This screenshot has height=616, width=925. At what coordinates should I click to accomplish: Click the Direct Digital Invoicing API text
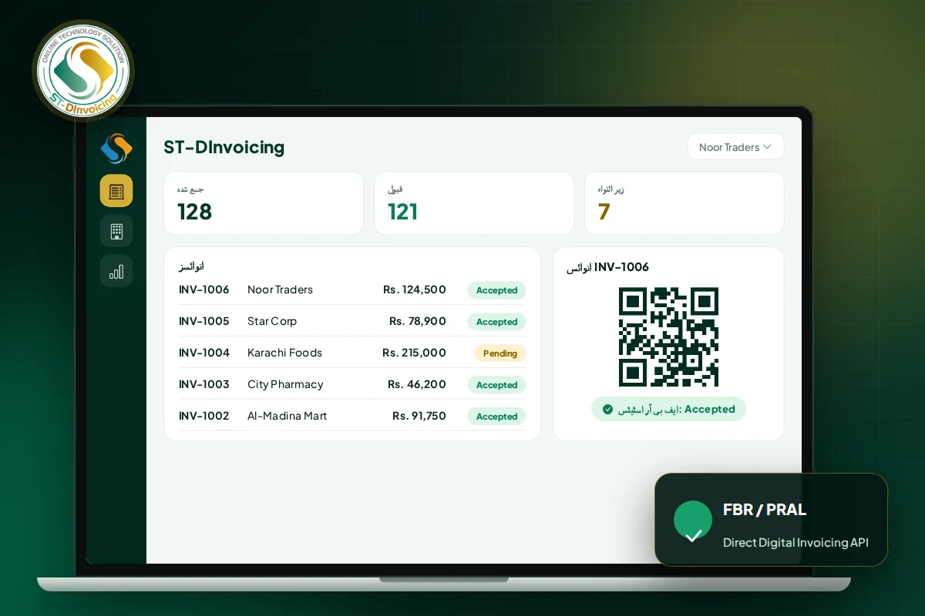point(795,543)
